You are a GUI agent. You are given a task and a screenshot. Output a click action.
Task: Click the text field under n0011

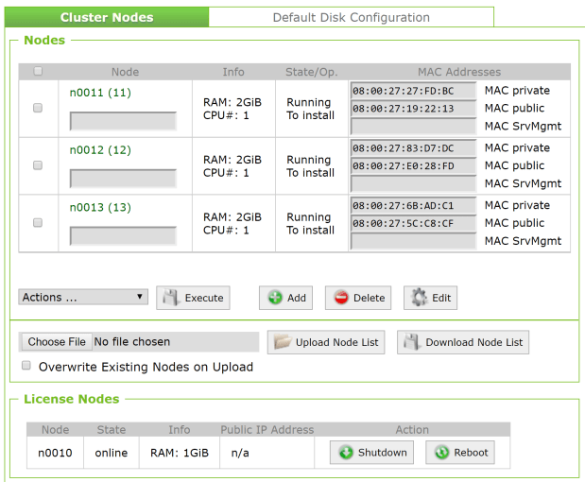[x=123, y=121]
